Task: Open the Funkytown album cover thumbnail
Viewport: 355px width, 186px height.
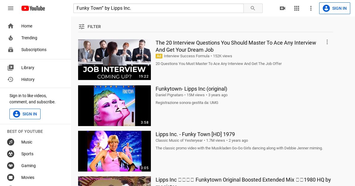Action: (114, 106)
